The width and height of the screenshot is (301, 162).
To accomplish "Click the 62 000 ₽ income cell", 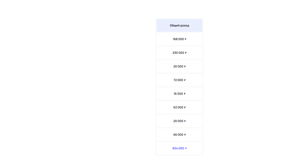I will tap(179, 107).
